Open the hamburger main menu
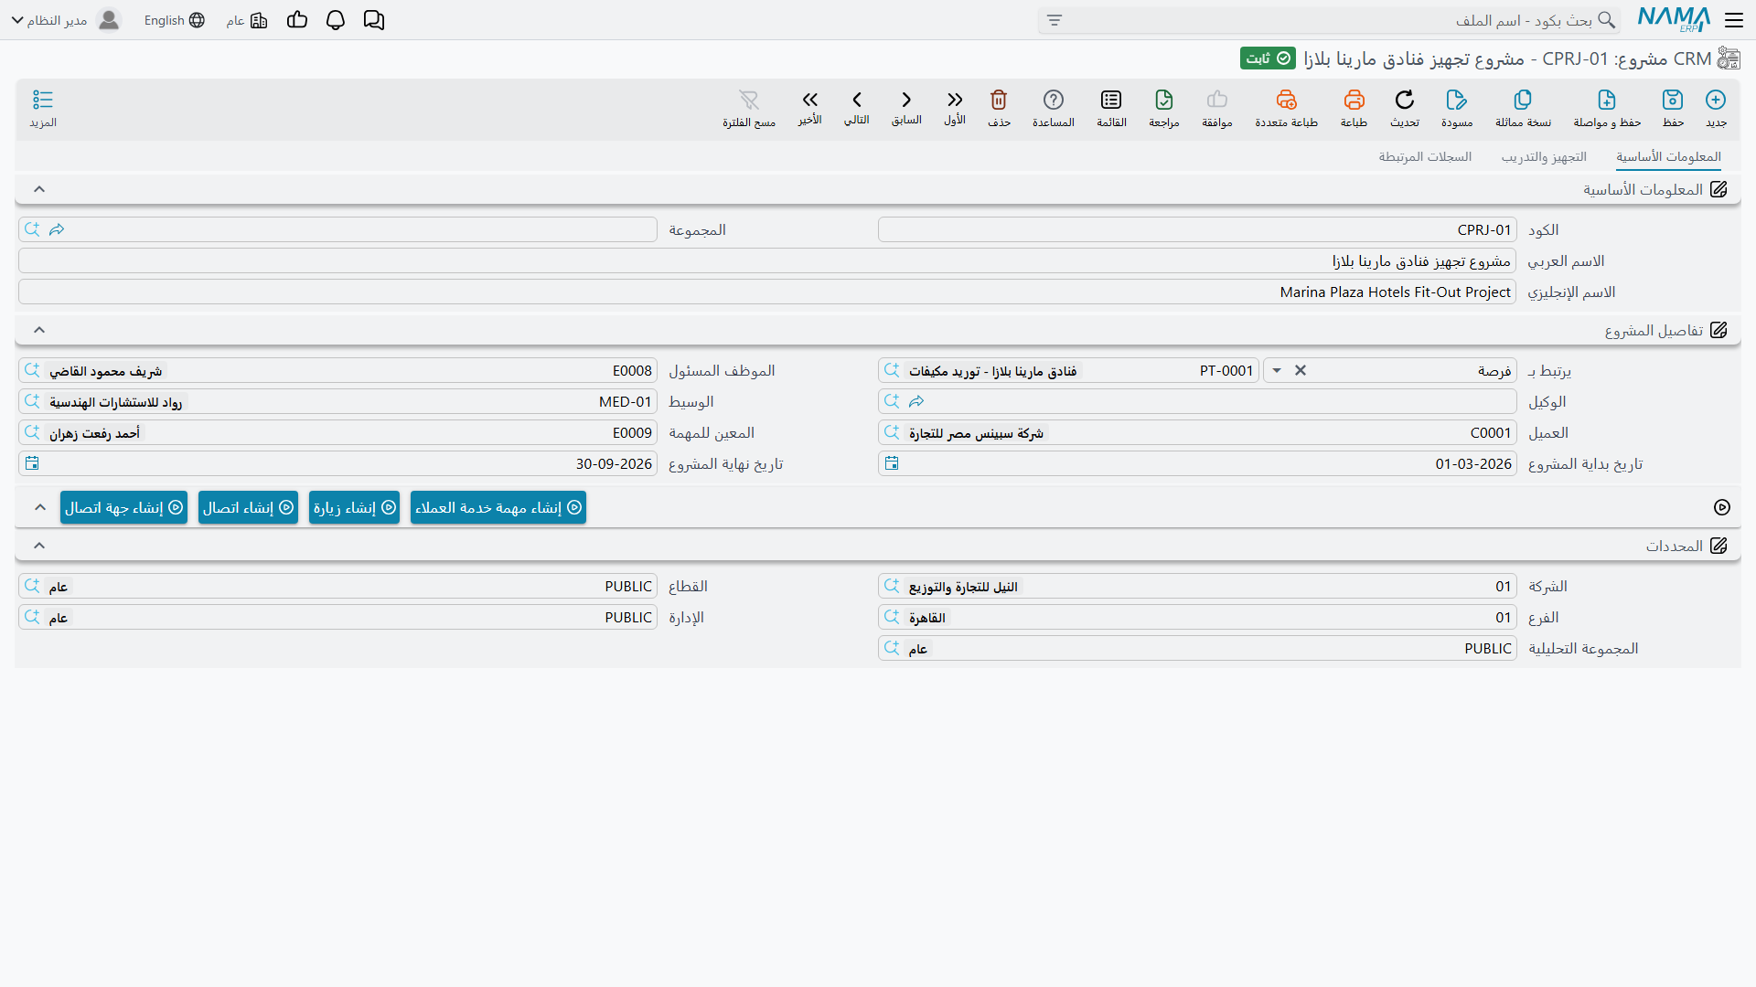Screen dimensions: 1756x987 [x=1734, y=20]
